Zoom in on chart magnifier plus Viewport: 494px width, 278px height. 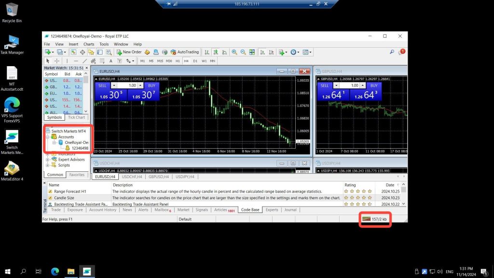pos(234,52)
